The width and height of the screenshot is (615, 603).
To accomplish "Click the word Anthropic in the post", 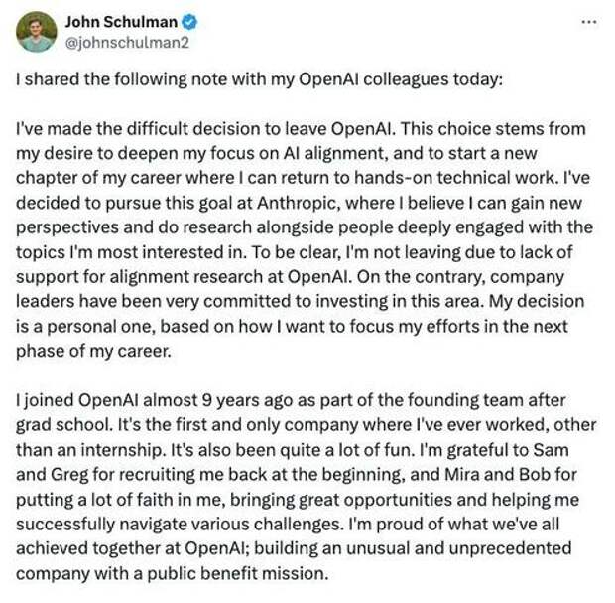I will pyautogui.click(x=297, y=203).
